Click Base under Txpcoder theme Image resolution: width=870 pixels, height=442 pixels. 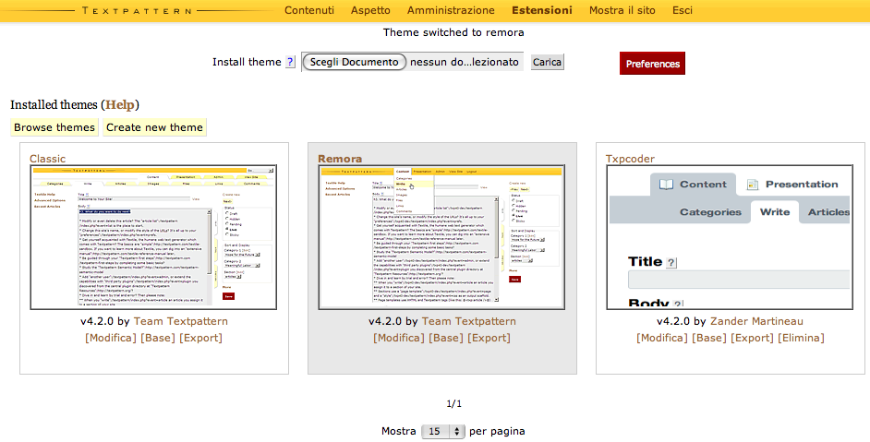709,338
